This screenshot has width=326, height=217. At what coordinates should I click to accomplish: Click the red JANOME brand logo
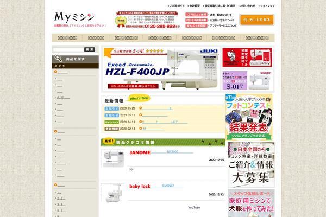(x=140, y=152)
